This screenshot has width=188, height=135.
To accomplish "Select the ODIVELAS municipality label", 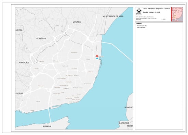I will click(x=41, y=38).
